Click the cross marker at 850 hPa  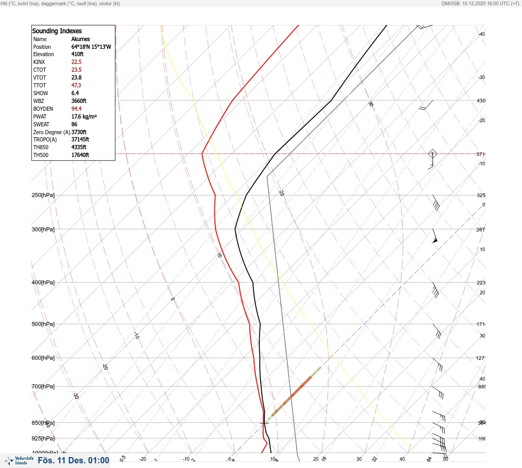point(264,423)
